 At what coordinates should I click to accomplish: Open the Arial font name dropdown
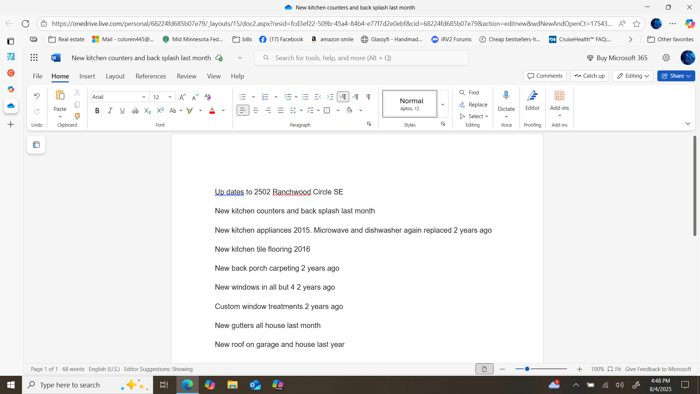144,97
